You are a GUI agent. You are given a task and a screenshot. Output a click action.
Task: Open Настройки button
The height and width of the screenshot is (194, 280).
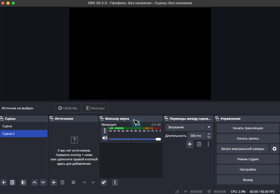(248, 169)
